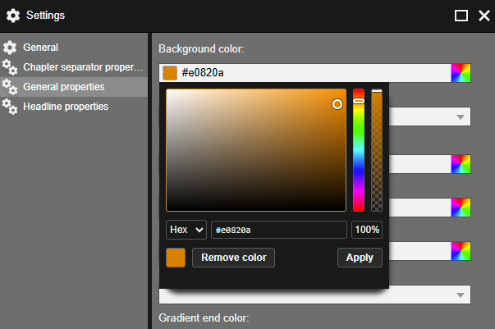Open the General settings section
Image resolution: width=495 pixels, height=329 pixels.
pos(74,48)
